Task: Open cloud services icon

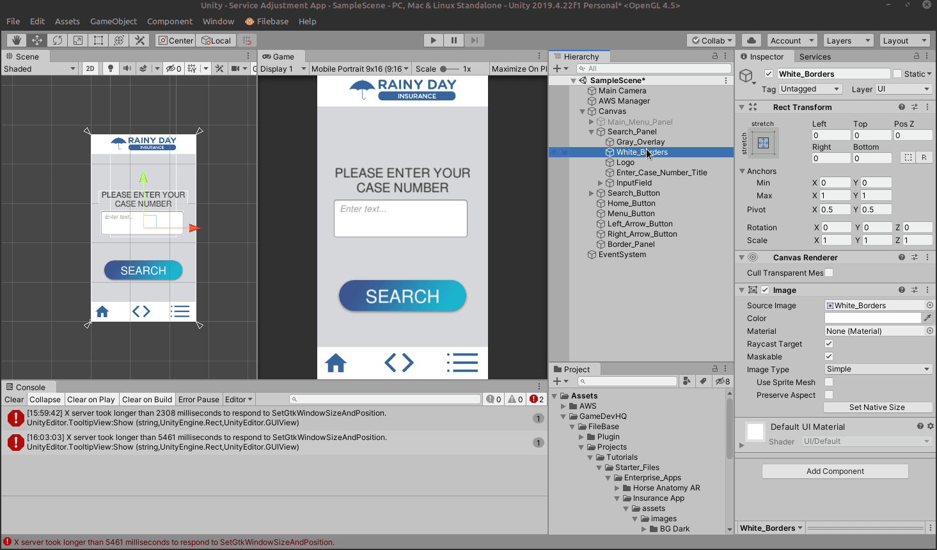Action: coord(752,40)
